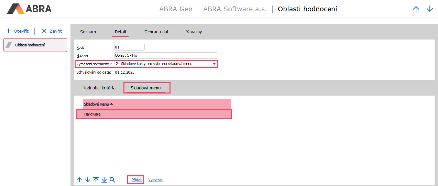438x186 pixels.
Task: Click into the Název input field
Action: tap(165, 55)
